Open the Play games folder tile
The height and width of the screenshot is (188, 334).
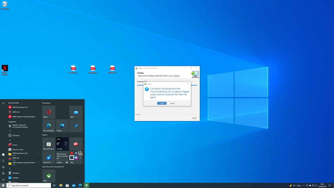[76, 158]
